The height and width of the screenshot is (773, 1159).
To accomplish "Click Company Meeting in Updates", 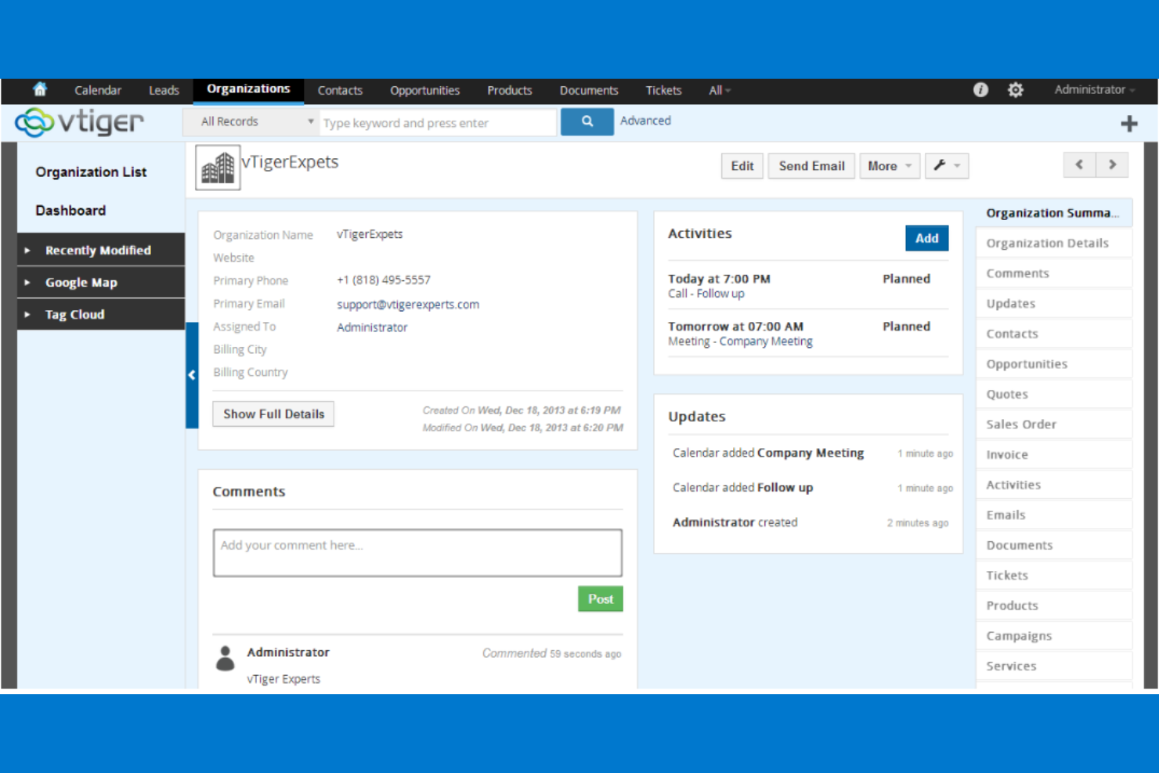I will pyautogui.click(x=811, y=453).
